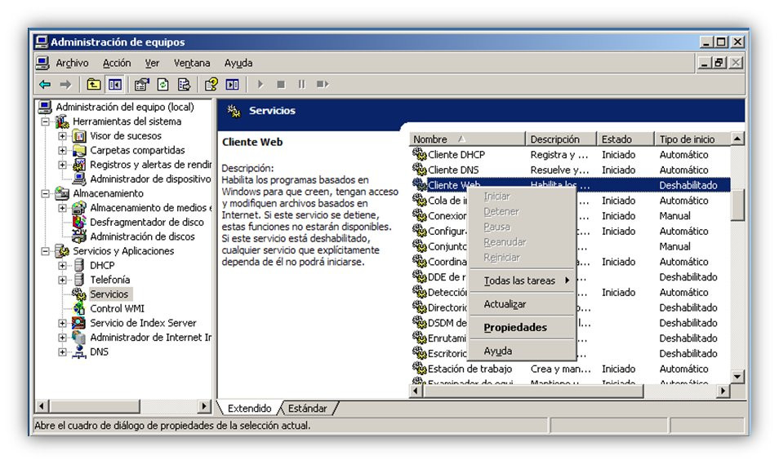
Task: Click tree pane horizontal scroll right arrow
Action: (x=203, y=406)
